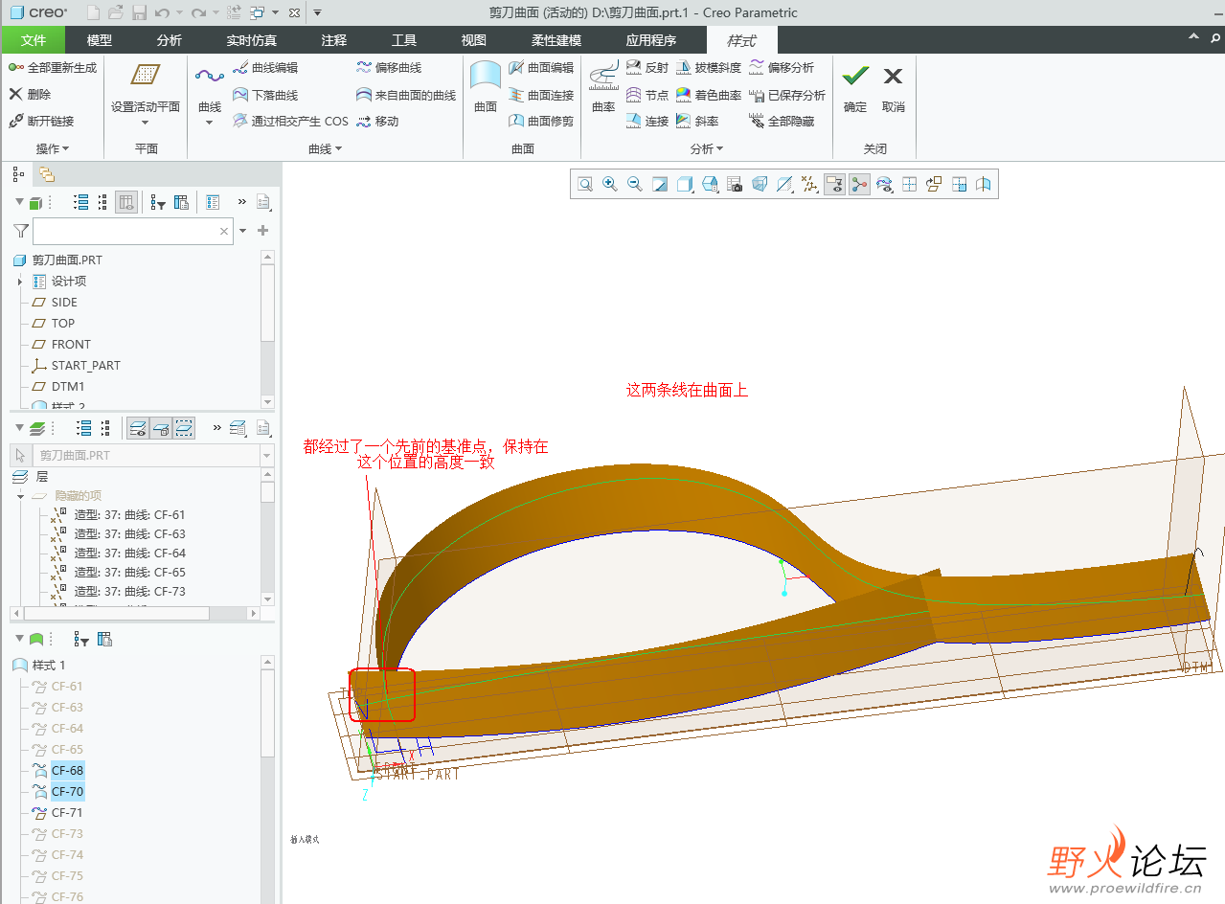Click Perspective view cube icon in graphics toolbar
Screen dimensions: 1225x904
click(x=760, y=185)
